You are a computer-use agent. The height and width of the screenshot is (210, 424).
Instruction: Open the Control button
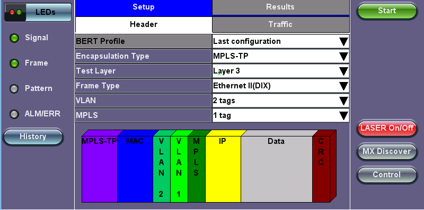click(x=387, y=175)
